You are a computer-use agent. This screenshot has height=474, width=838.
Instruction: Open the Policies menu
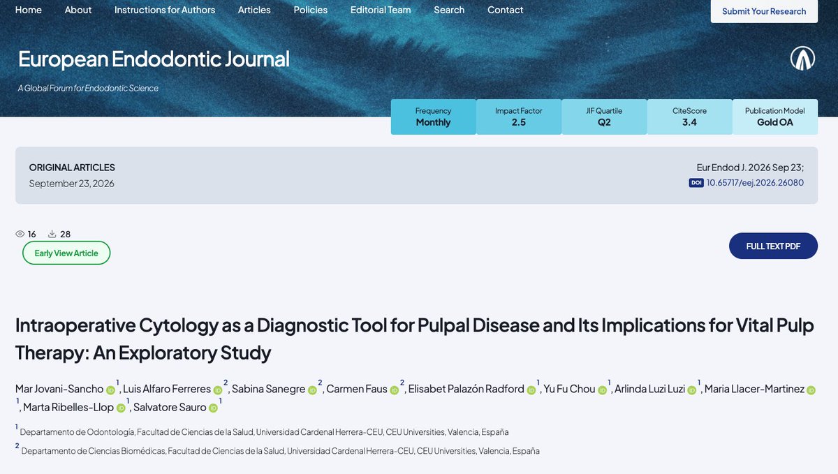tap(311, 10)
